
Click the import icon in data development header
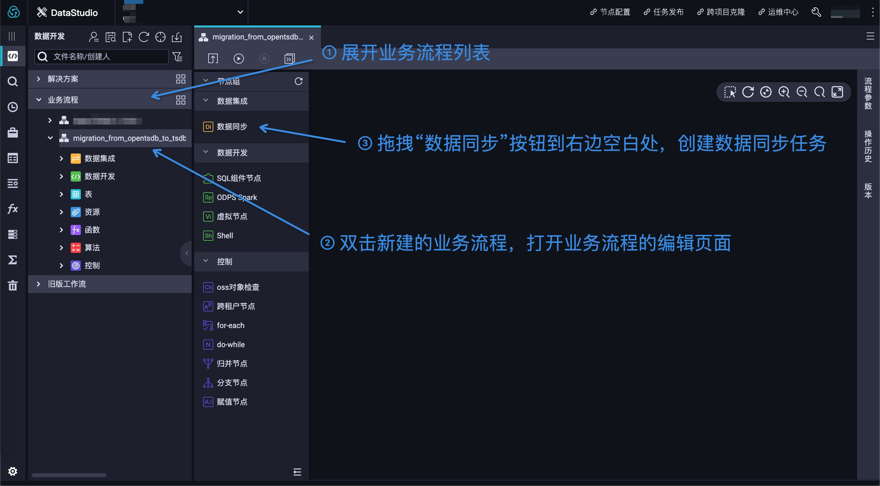tap(177, 37)
